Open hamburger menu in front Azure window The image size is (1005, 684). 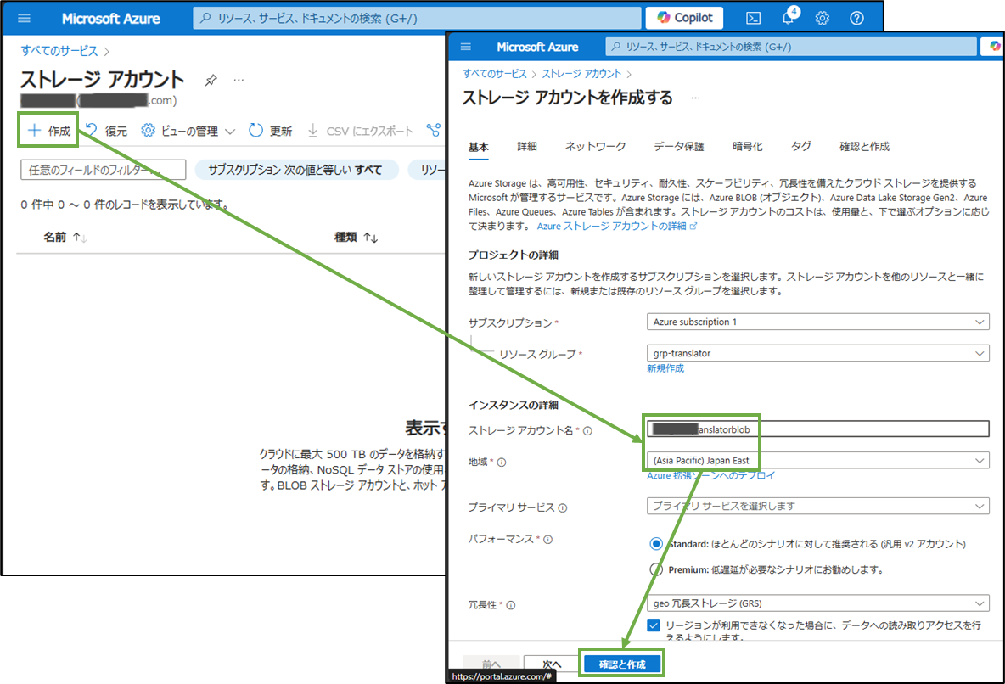[x=466, y=47]
